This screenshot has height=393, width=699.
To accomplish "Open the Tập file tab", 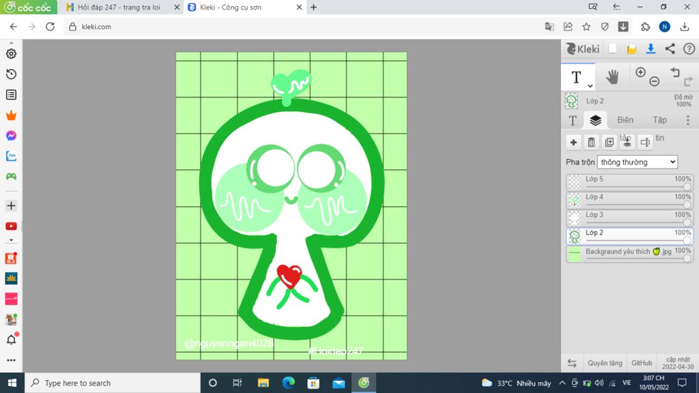I will click(660, 120).
